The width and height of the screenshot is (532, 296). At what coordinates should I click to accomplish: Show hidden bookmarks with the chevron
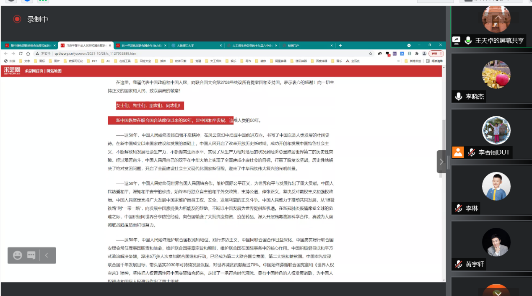tap(399, 61)
